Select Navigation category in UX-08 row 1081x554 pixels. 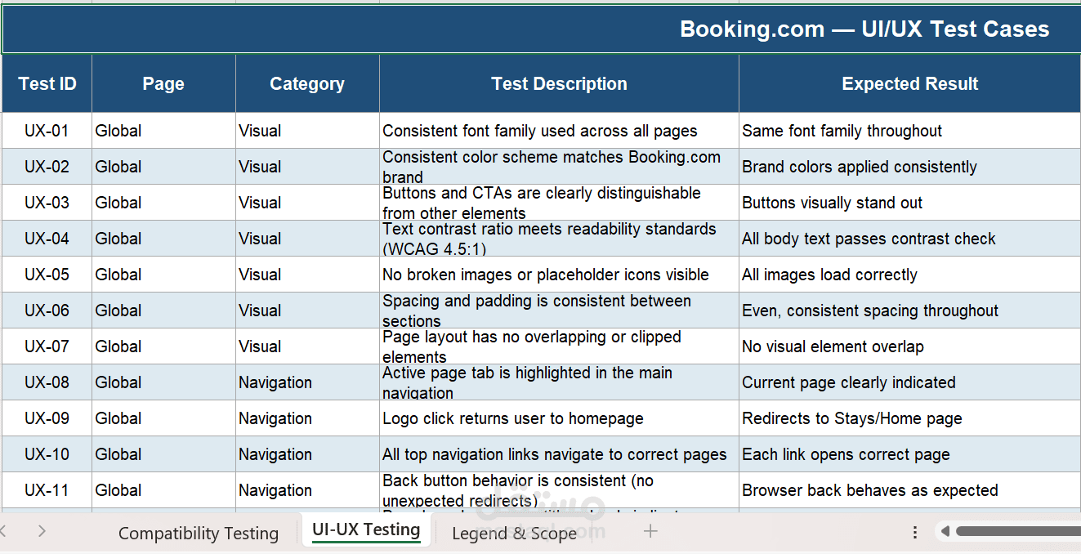coord(307,382)
